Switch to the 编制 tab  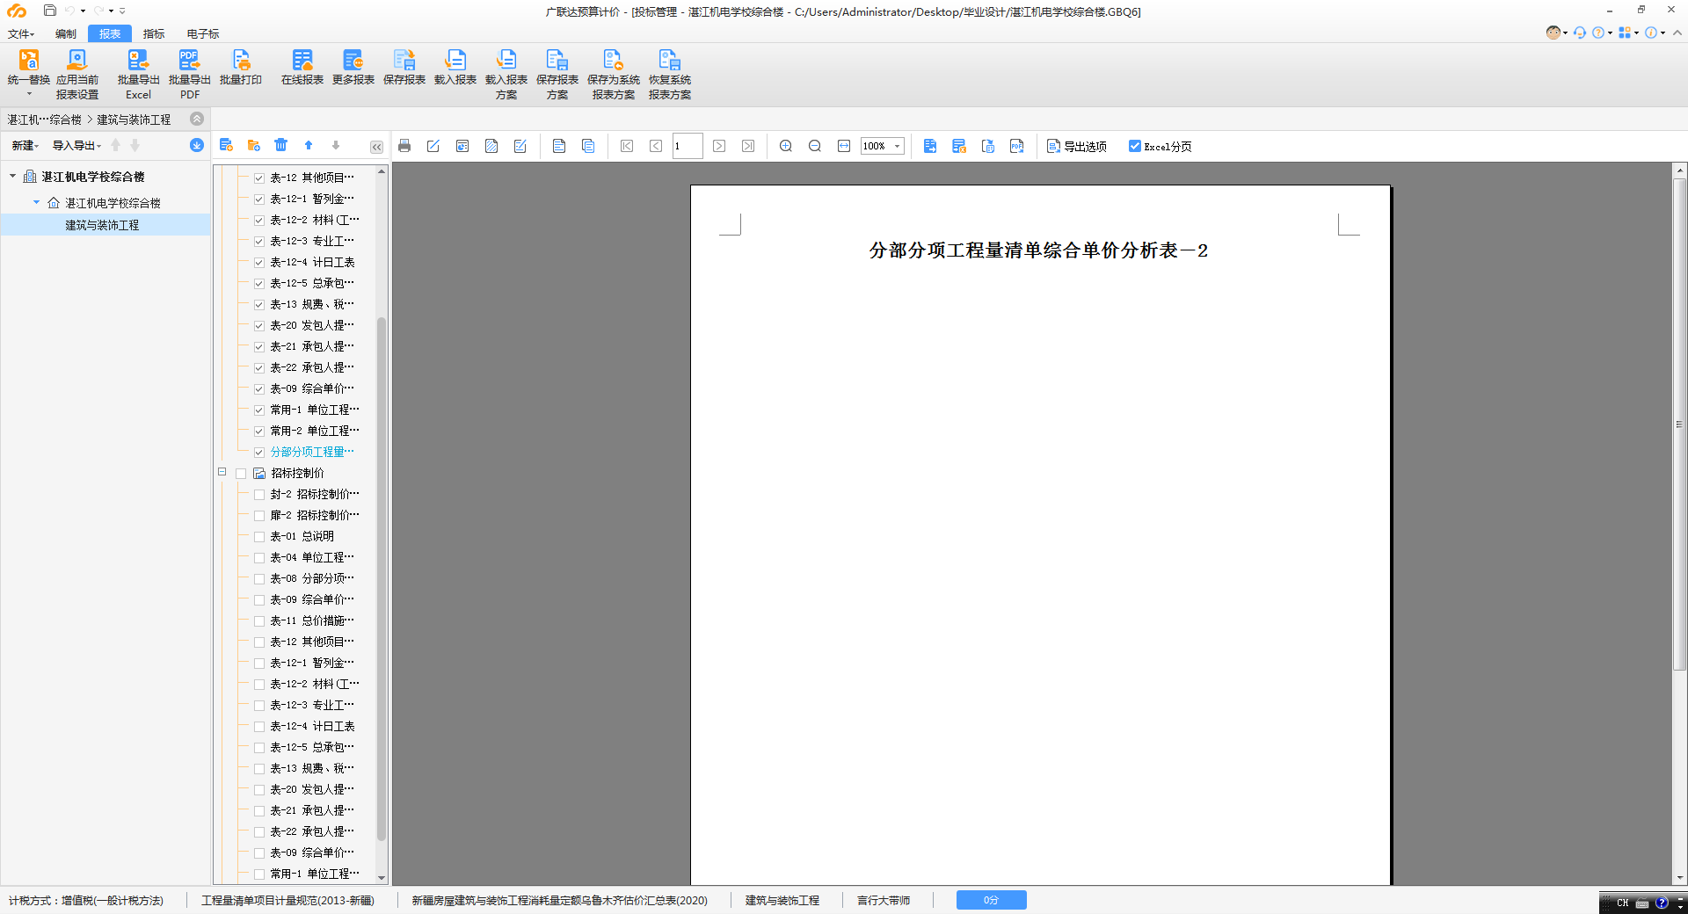[65, 33]
